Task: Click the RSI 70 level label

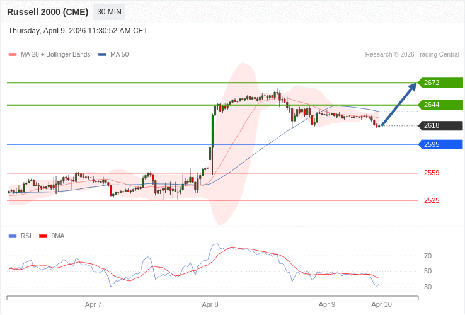Action: click(428, 256)
